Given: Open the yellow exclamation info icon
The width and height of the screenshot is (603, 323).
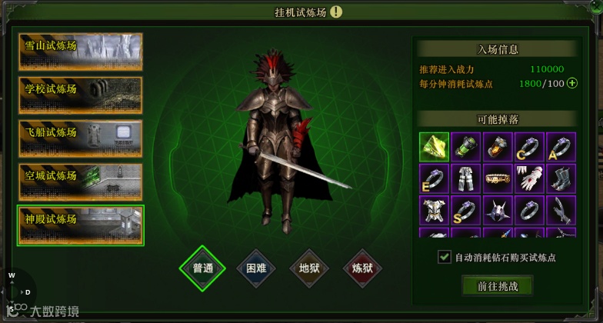Looking at the screenshot, I should [x=335, y=12].
